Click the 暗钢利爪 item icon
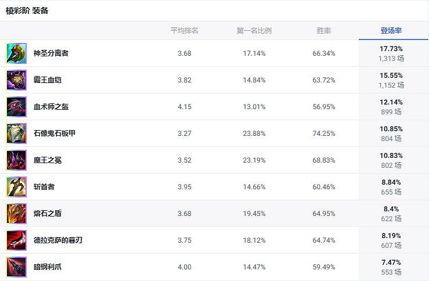The width and height of the screenshot is (429, 281). pyautogui.click(x=16, y=267)
